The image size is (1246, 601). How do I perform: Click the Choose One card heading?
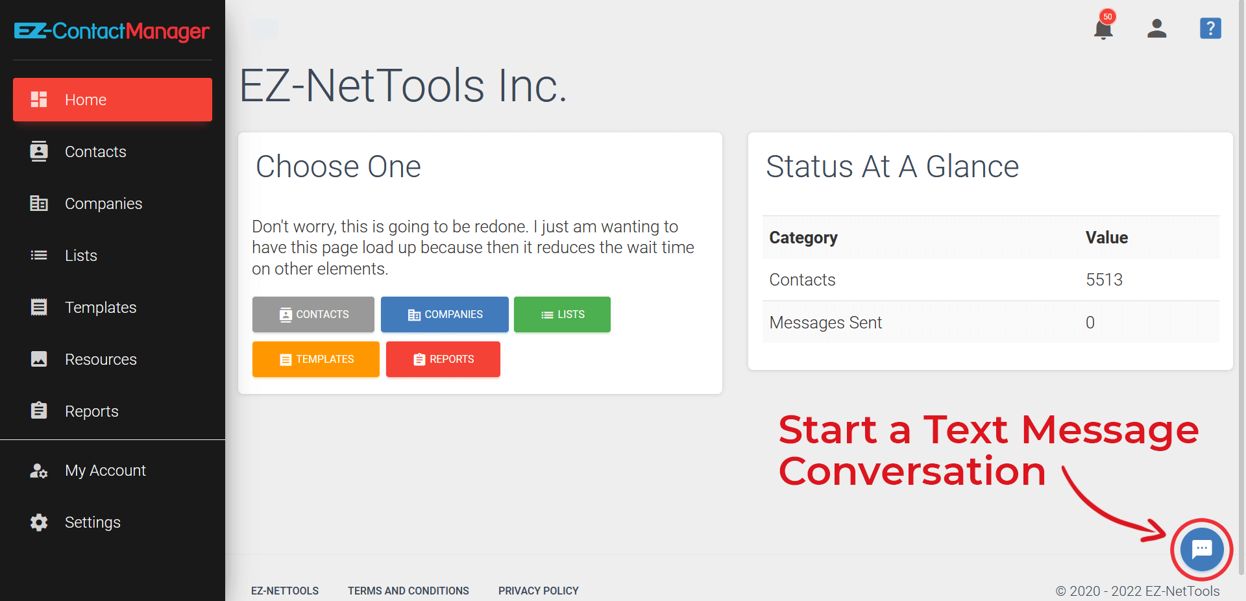pyautogui.click(x=338, y=166)
